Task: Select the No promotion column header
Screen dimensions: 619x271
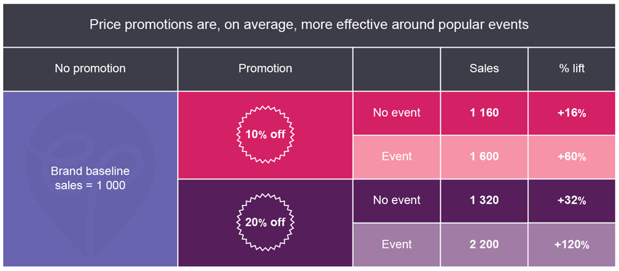Action: point(90,69)
